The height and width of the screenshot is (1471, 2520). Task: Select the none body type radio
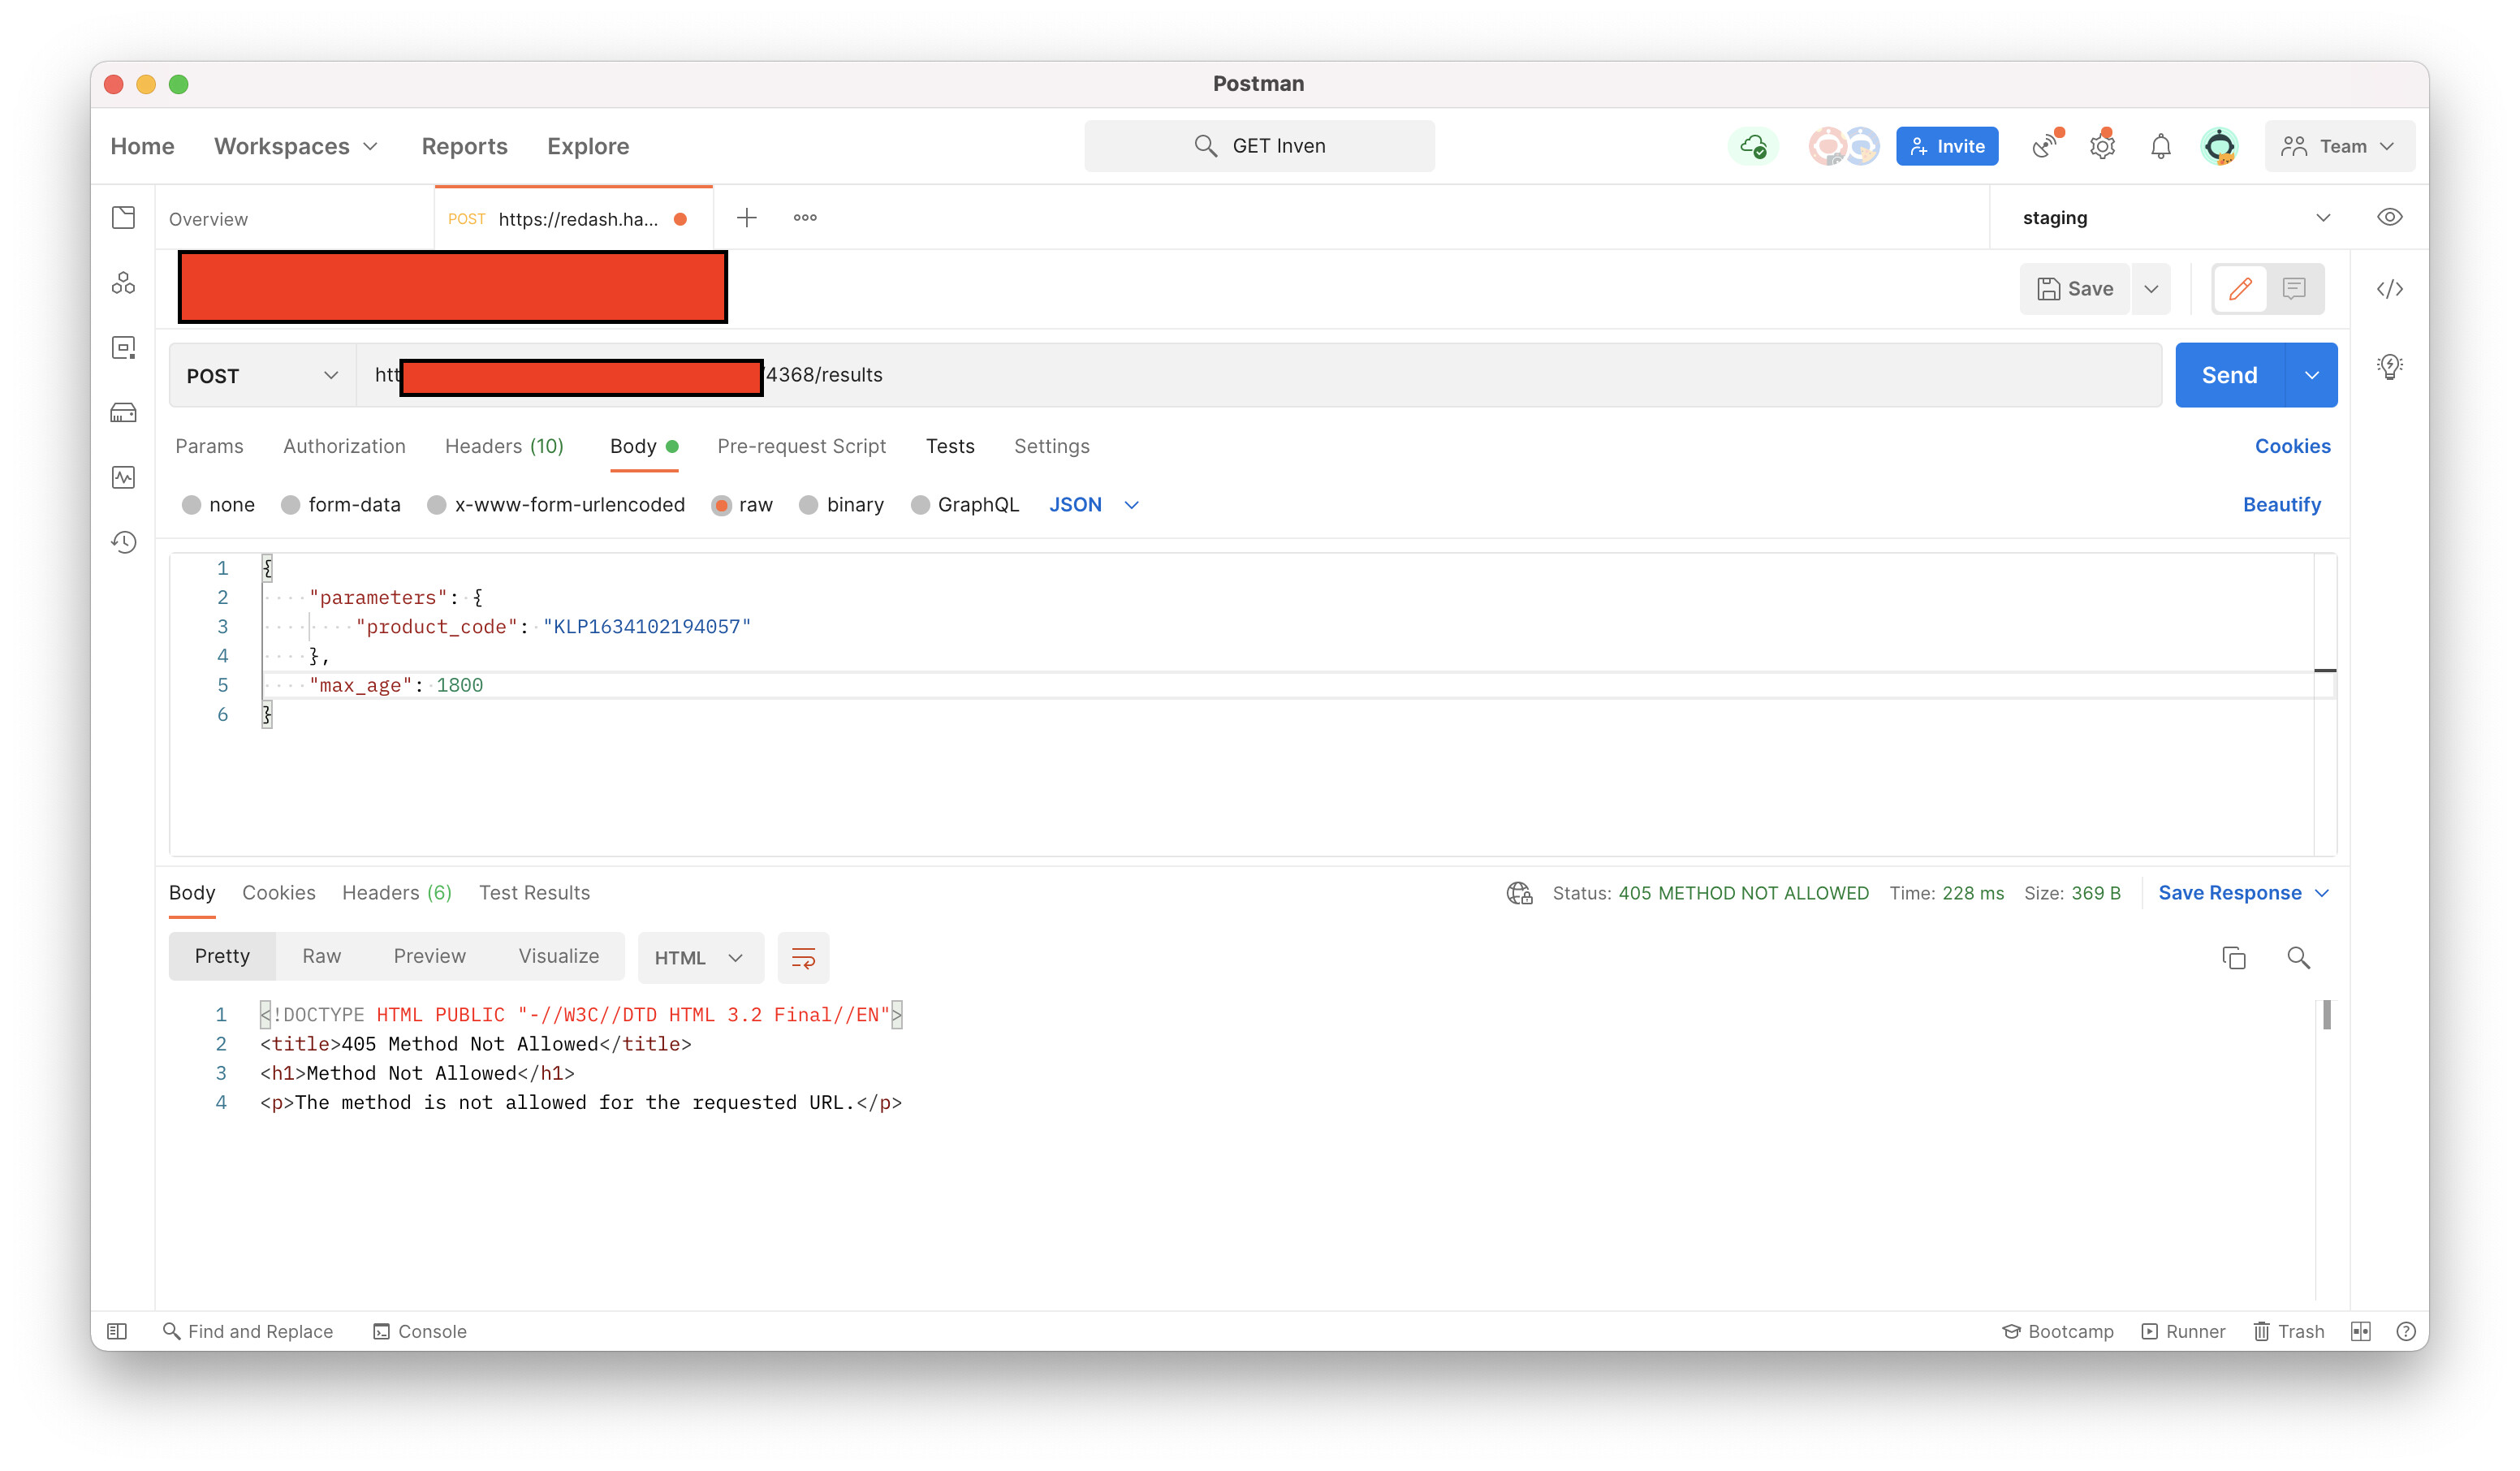pos(192,505)
